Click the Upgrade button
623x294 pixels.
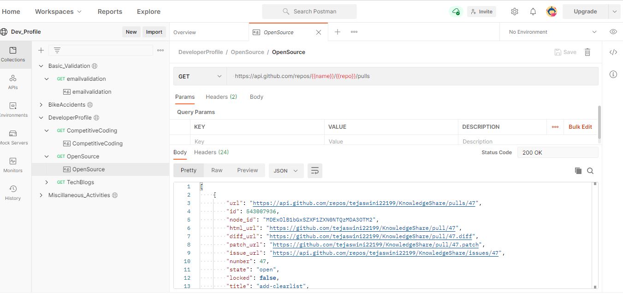[x=585, y=12]
